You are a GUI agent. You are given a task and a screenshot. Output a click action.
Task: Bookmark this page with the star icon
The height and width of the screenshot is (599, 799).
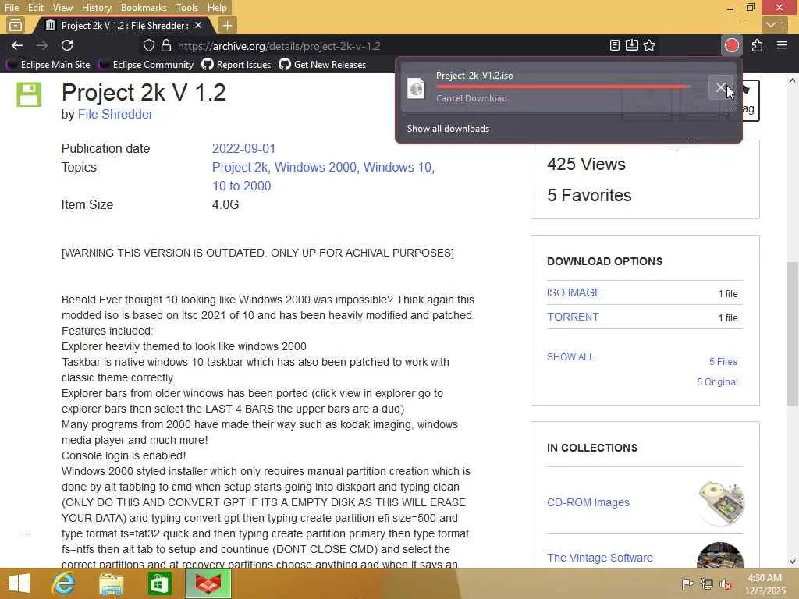click(x=649, y=46)
